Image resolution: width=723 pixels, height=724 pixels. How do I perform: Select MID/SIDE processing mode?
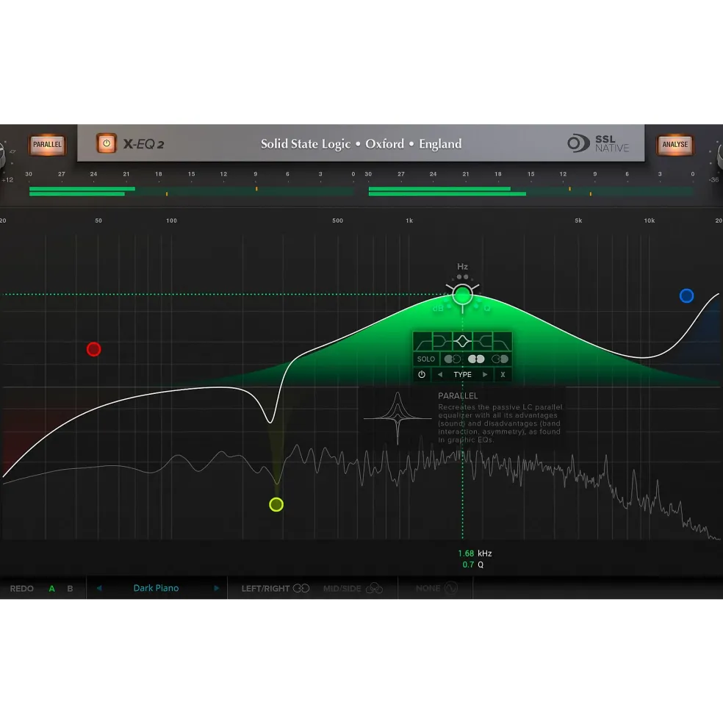(x=353, y=588)
